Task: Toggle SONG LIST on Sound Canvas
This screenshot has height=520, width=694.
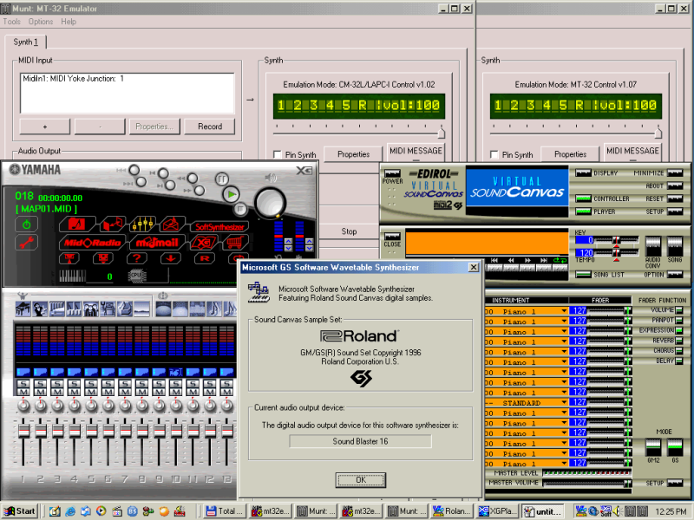Action: 583,275
